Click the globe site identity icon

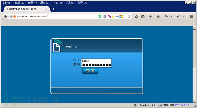11,16
